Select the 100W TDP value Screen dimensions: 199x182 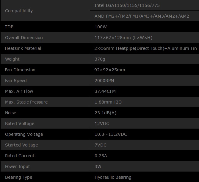point(101,27)
